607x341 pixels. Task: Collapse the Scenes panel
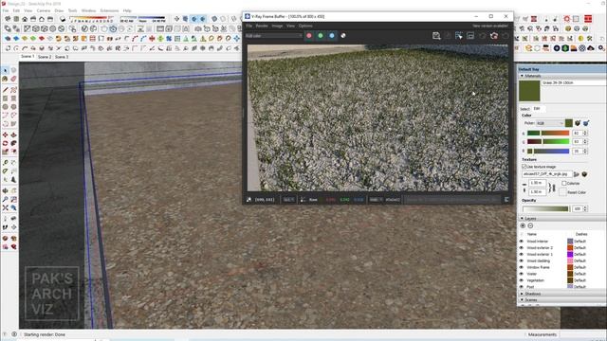[523, 300]
